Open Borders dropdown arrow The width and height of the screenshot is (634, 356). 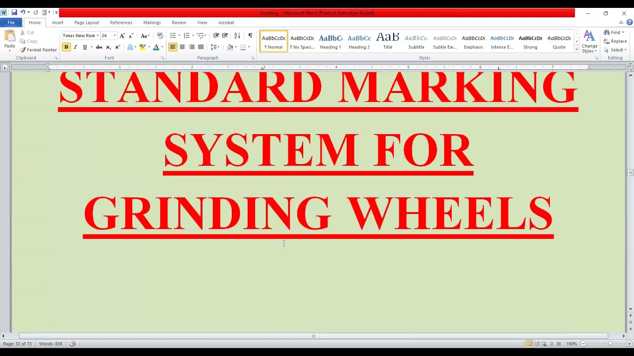(249, 47)
